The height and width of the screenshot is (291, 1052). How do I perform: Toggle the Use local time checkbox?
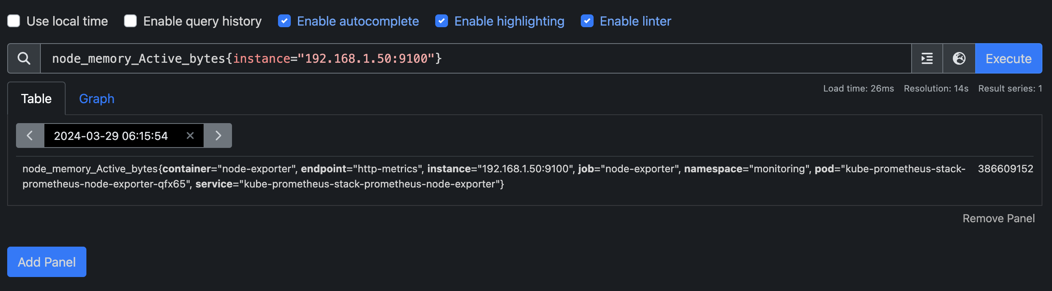point(14,21)
